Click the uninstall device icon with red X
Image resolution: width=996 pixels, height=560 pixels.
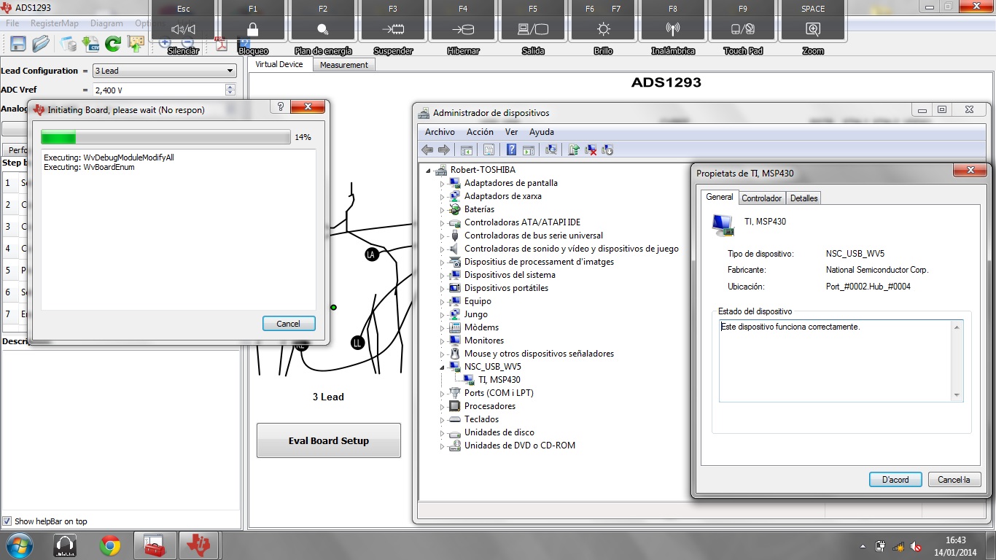pyautogui.click(x=591, y=149)
